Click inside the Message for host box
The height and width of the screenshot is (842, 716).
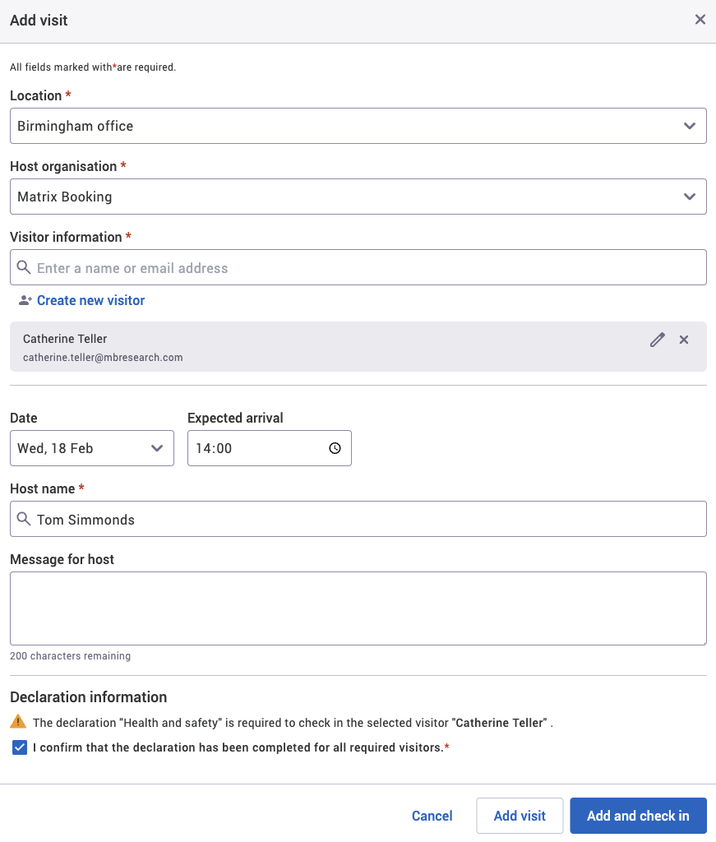coord(358,607)
